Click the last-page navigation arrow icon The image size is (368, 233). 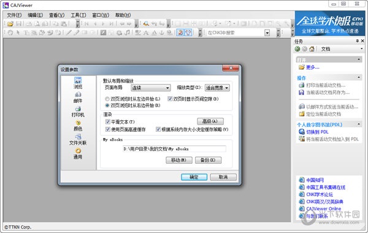[x=111, y=24]
